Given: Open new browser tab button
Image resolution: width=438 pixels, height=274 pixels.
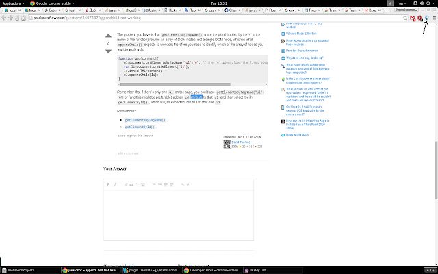Looking at the screenshot, I should tap(387, 10).
